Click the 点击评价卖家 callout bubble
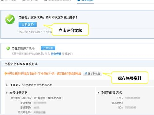Image resolution: width=154 pixels, height=115 pixels. tap(70, 29)
